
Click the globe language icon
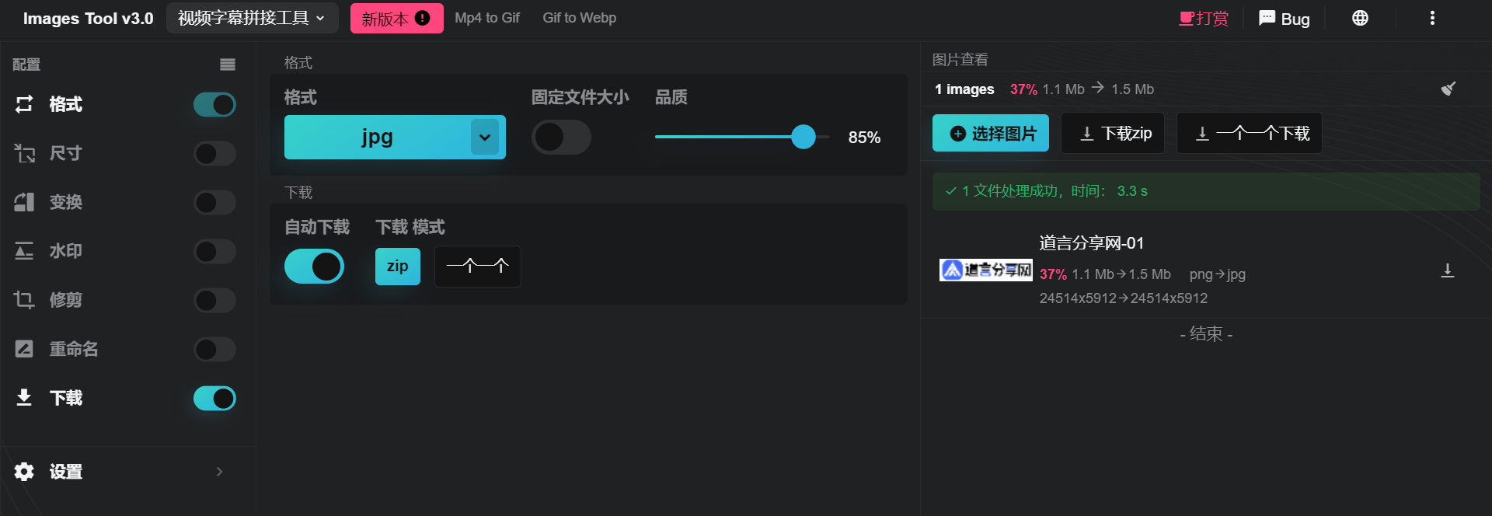(x=1360, y=18)
